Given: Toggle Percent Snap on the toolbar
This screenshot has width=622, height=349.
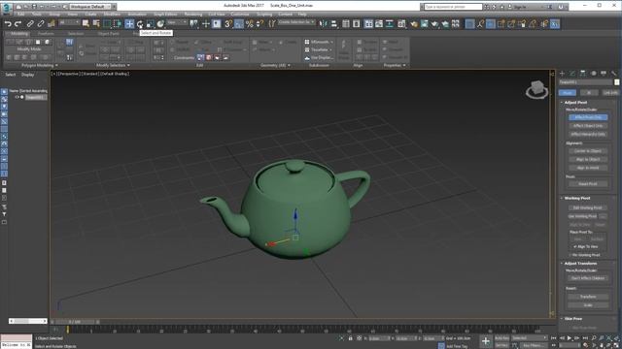Looking at the screenshot, I should click(249, 24).
